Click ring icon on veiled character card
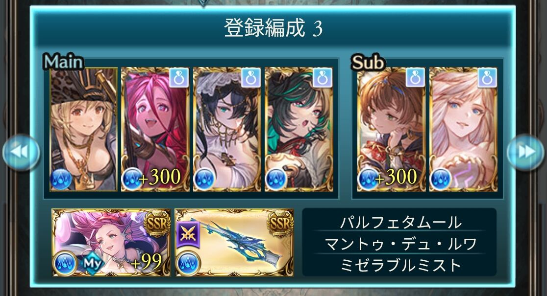547x296 pixels. (x=251, y=78)
